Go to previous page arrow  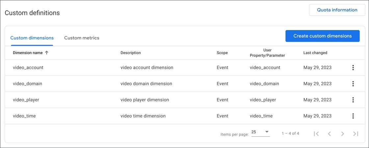coord(329,133)
